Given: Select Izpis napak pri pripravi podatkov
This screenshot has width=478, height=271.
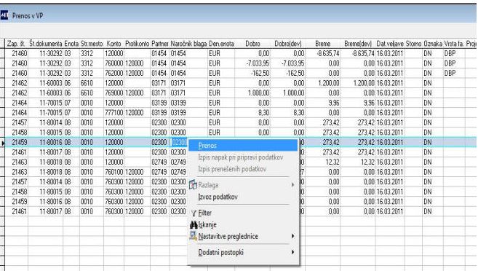Looking at the screenshot, I should 241,157.
